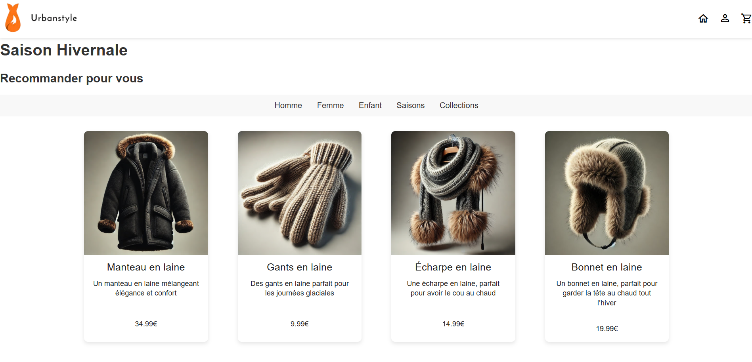Open the Femme menu item
This screenshot has height=362, width=752.
330,105
